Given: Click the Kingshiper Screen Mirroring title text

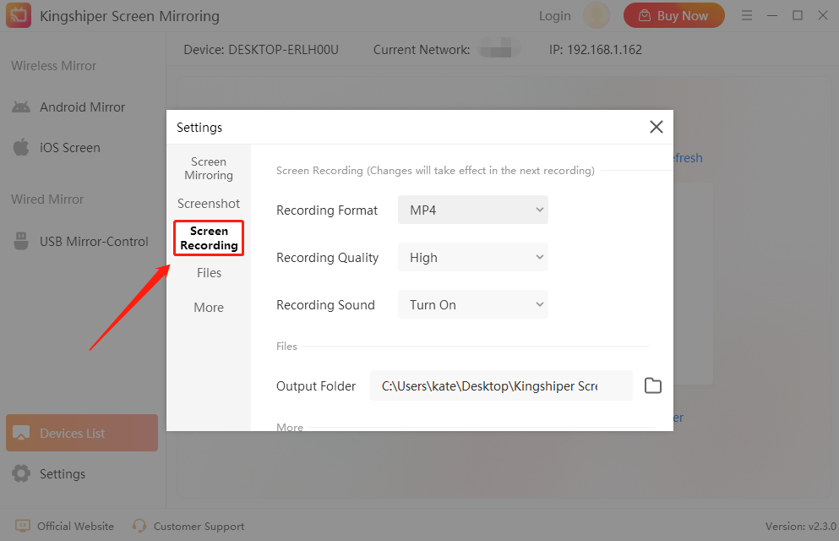Looking at the screenshot, I should point(129,16).
